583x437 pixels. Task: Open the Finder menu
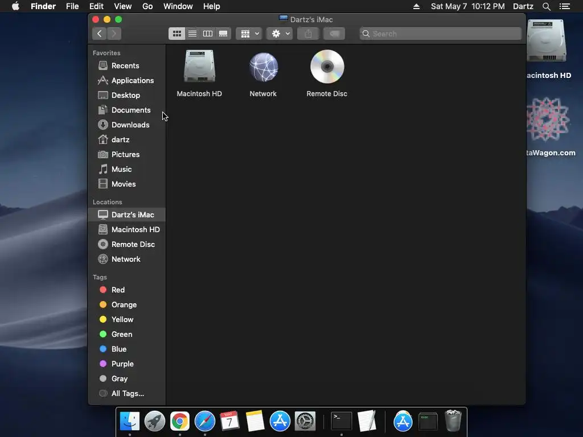pyautogui.click(x=43, y=6)
